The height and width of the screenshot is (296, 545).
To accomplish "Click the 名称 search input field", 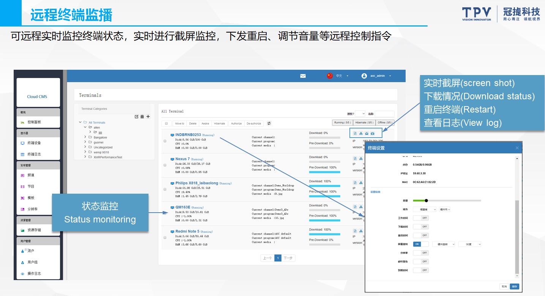I will point(384,114).
